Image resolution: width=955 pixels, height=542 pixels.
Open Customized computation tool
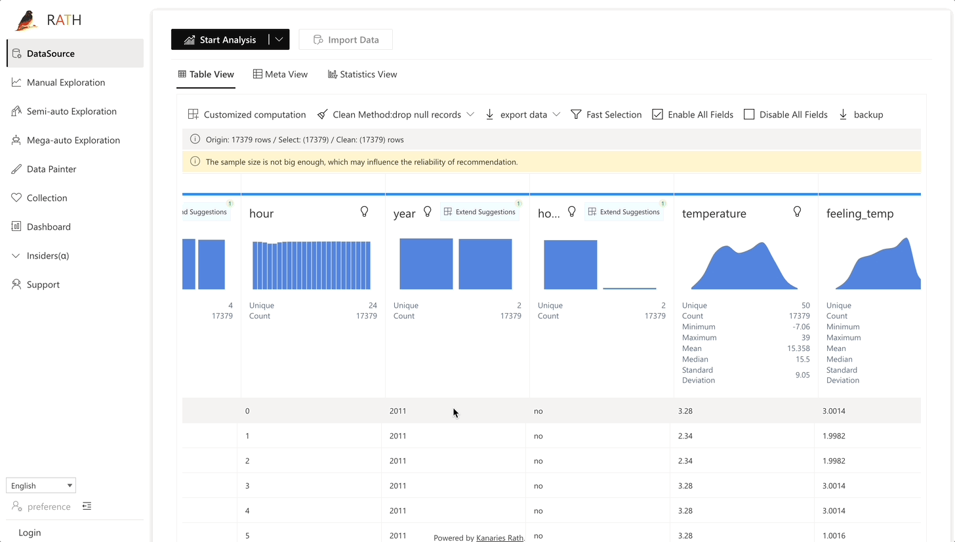(247, 115)
